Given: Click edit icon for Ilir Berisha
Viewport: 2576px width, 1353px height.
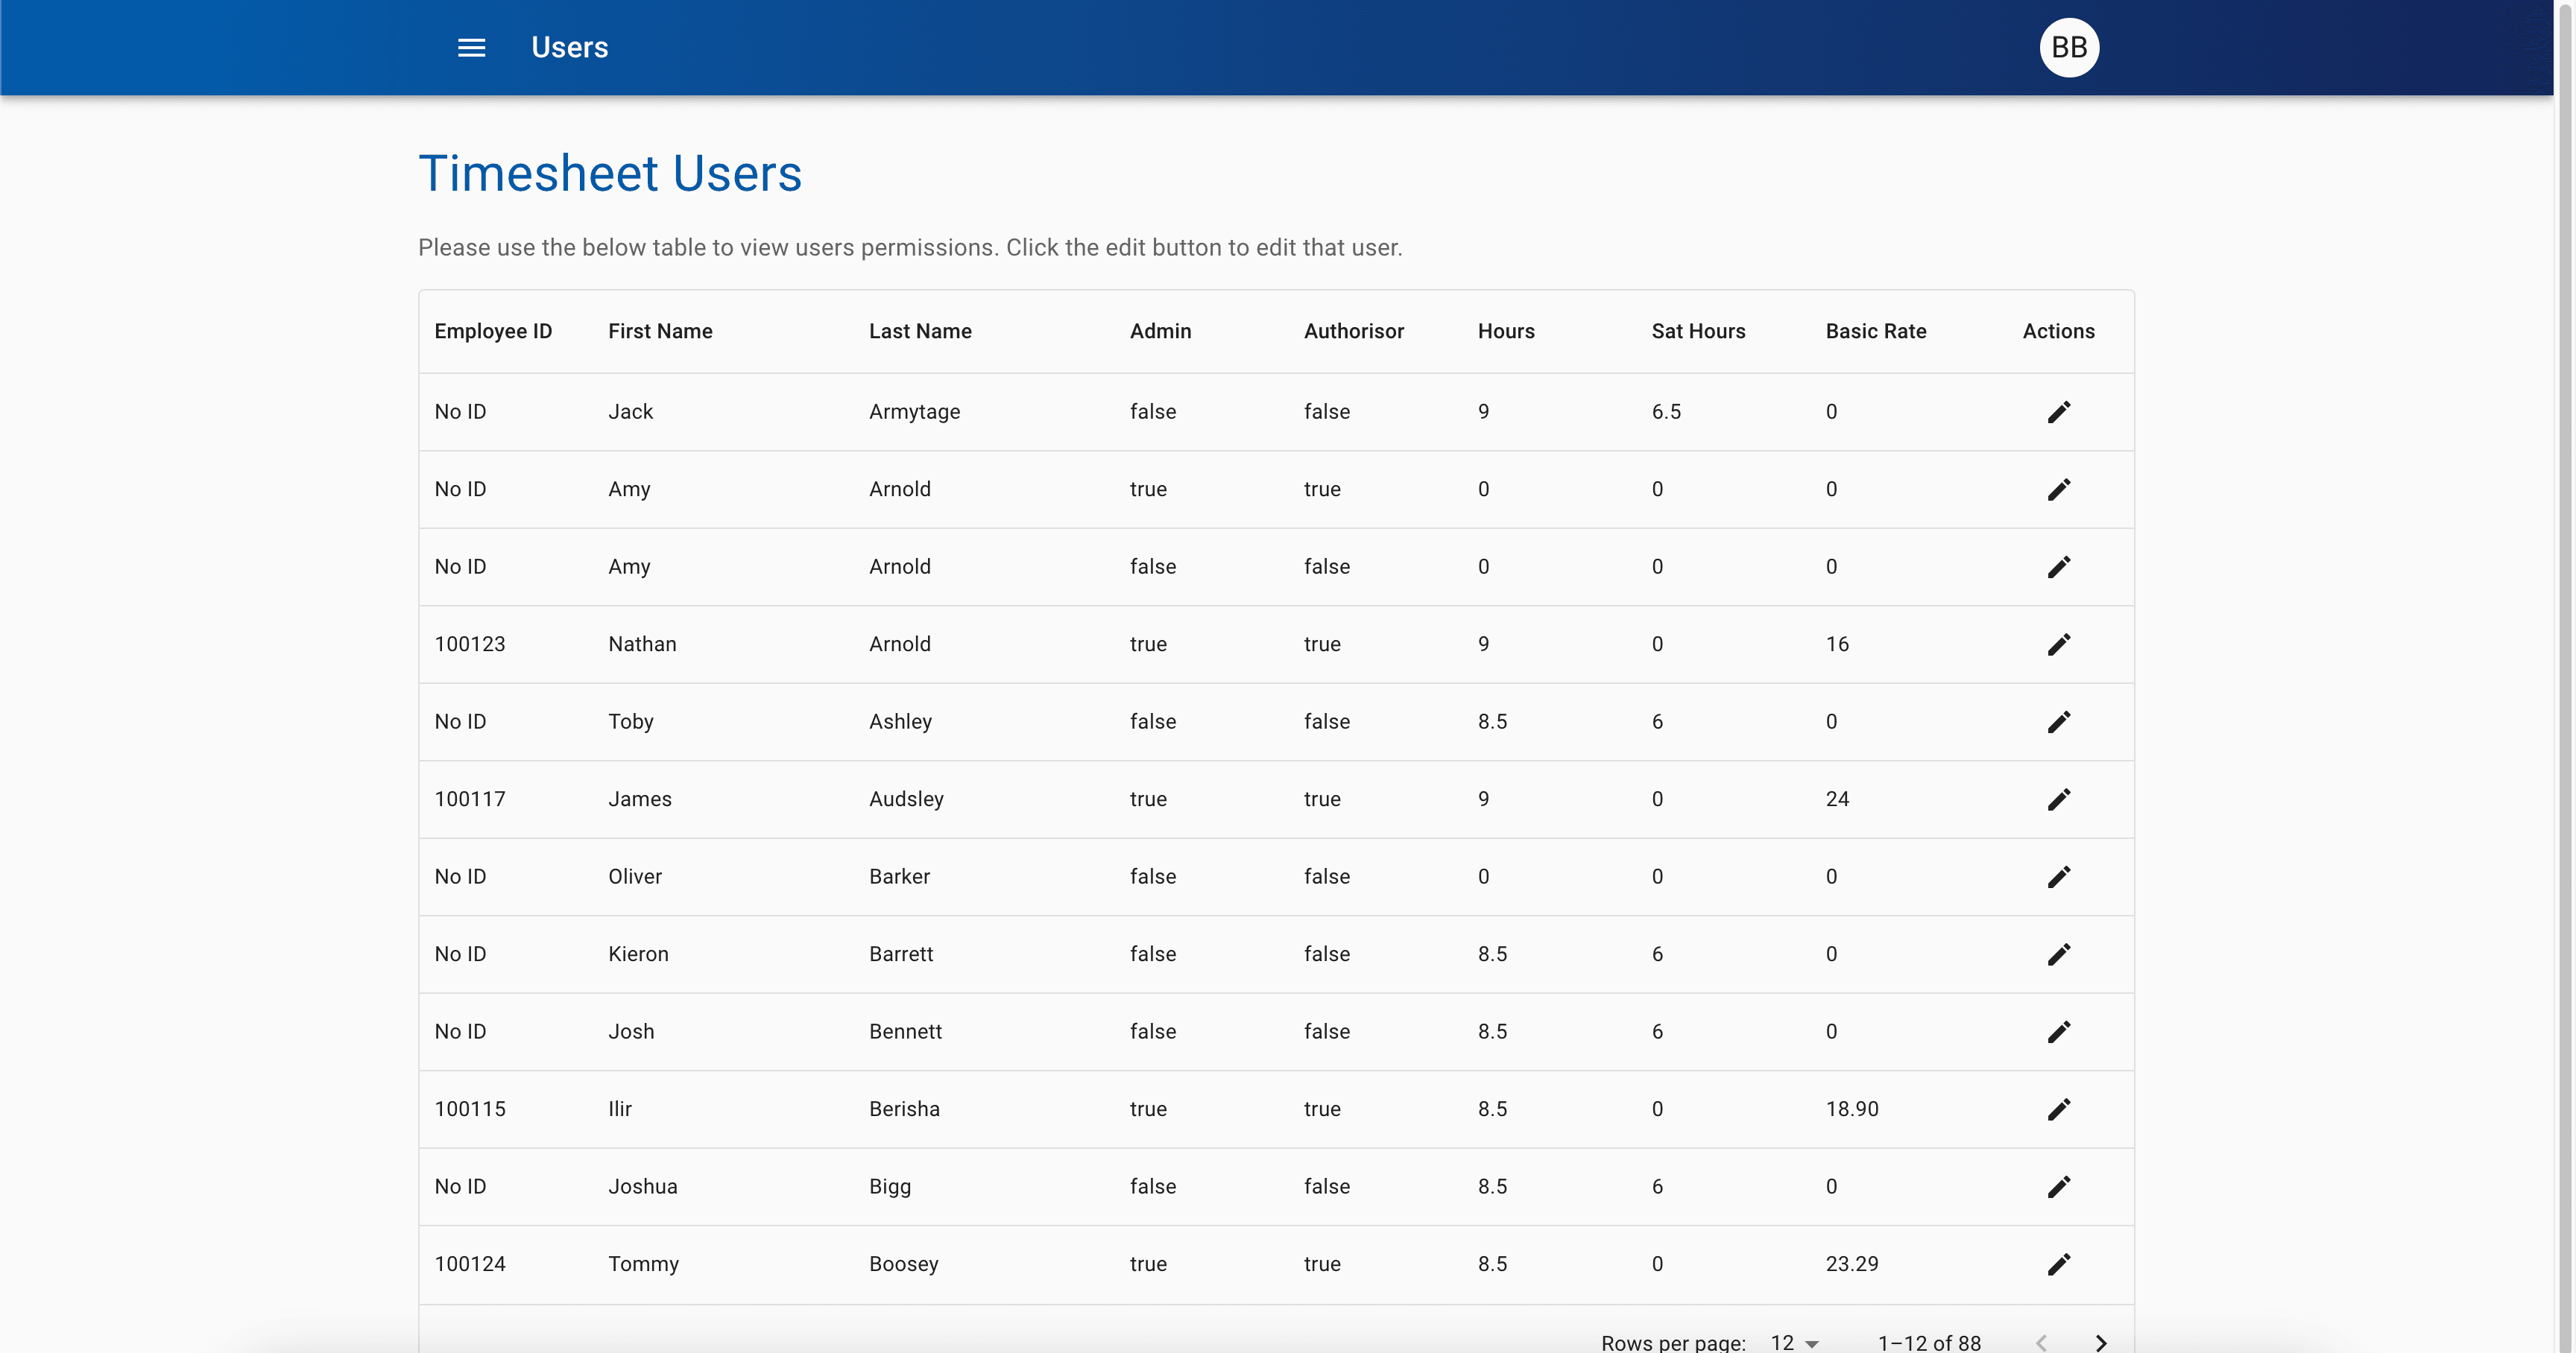Looking at the screenshot, I should [x=2058, y=1109].
